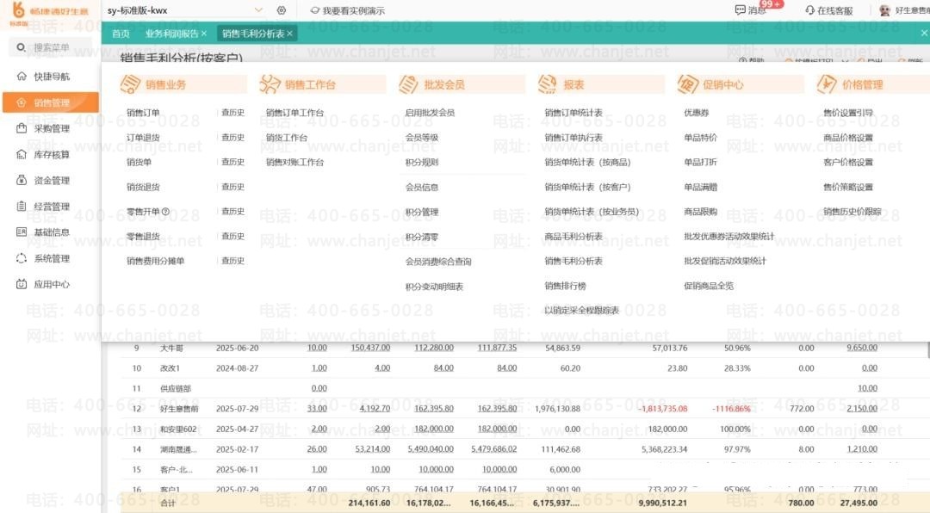930x513 pixels.
Task: Click the 在线客服 headset icon
Action: point(809,10)
